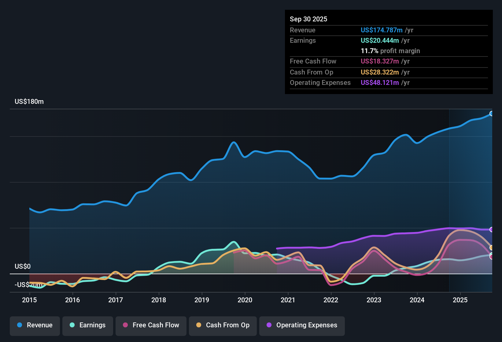Click the purple Operating Expenses dot icon

click(268, 325)
